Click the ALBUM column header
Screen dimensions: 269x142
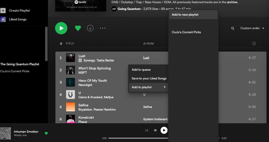(x=148, y=43)
